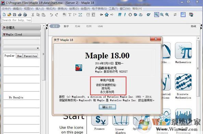The height and width of the screenshot is (134, 203).
Task: Open file using the folder icon
Action: (9, 15)
